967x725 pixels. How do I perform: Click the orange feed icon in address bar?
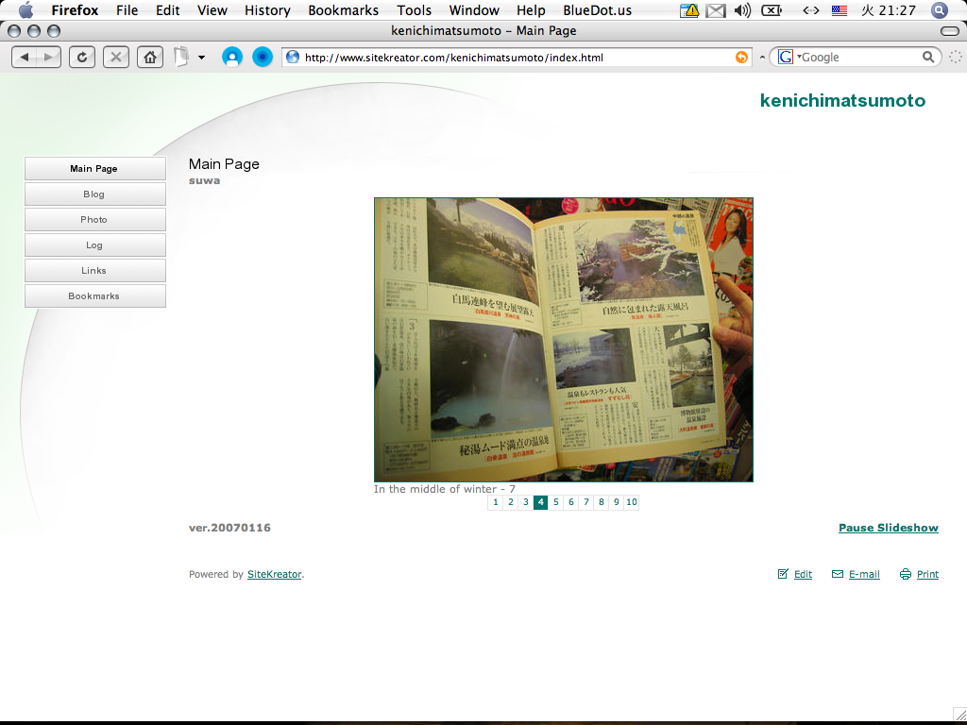coord(741,58)
